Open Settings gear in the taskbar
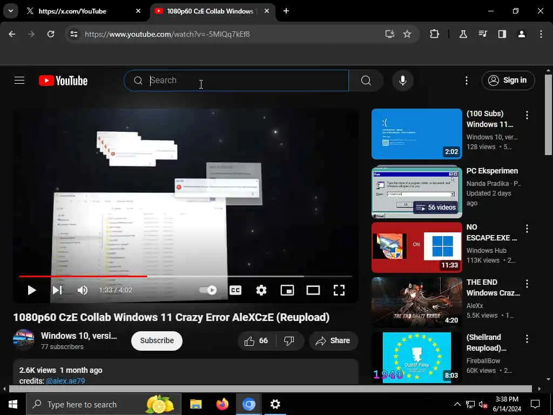This screenshot has height=415, width=553. click(275, 404)
